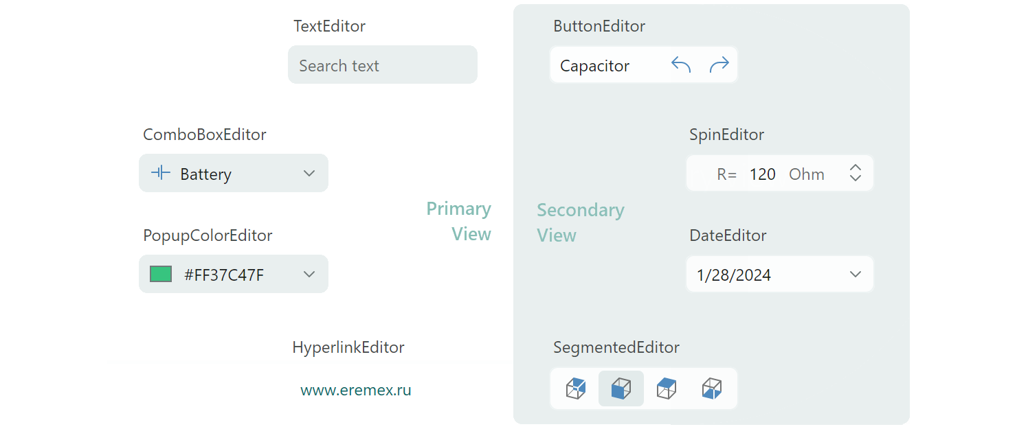Click the battery symbol icon in the combo box
This screenshot has height=429, width=1017.
160,173
